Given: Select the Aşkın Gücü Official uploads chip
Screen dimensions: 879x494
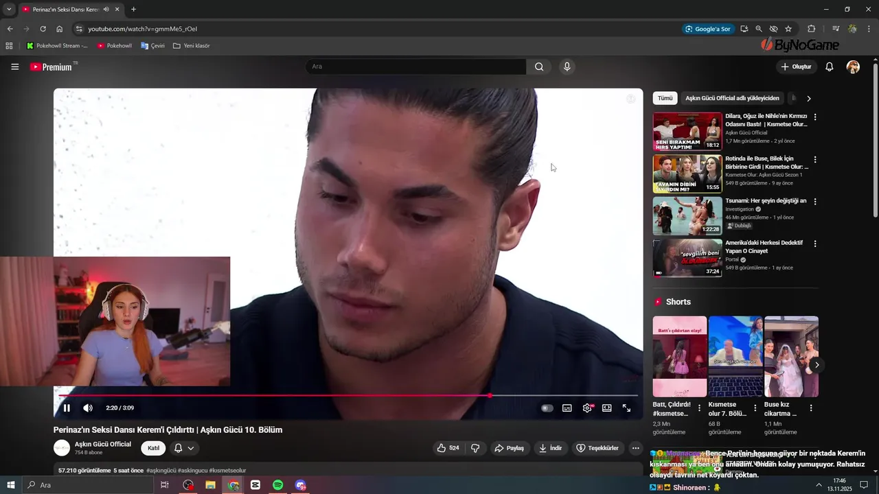Looking at the screenshot, I should (x=732, y=98).
